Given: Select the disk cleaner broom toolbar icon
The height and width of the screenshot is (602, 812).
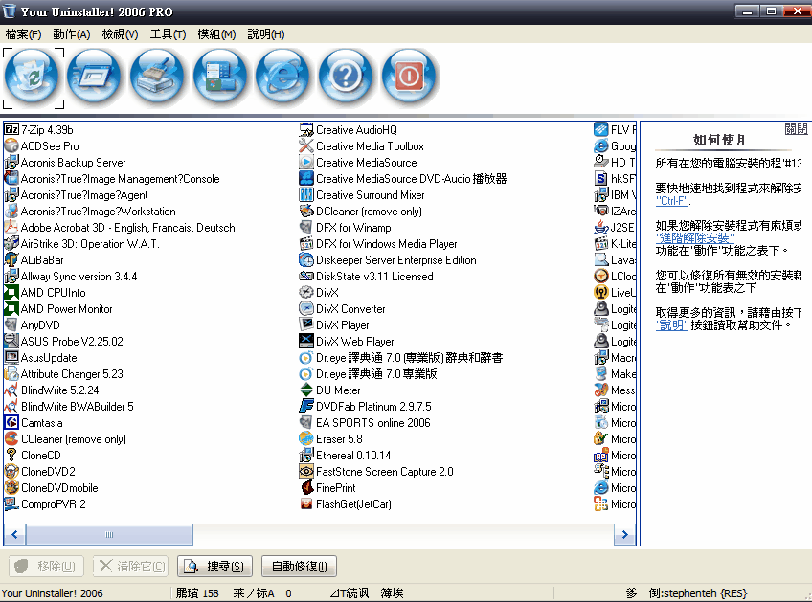Looking at the screenshot, I should point(157,78).
